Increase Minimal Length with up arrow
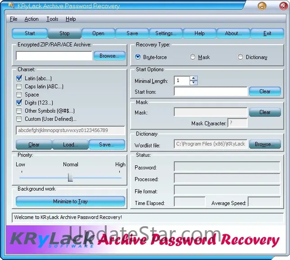Screen dimensions: 290x260 [194, 78]
